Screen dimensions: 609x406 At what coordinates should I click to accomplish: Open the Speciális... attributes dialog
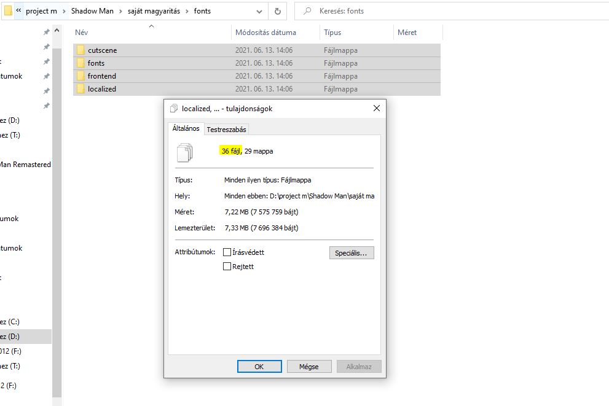[352, 253]
